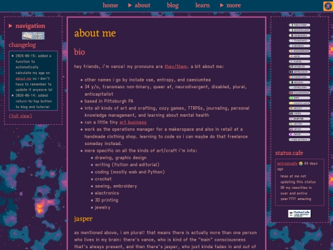Click the Chaotic Good badge in sidebar

[300, 103]
